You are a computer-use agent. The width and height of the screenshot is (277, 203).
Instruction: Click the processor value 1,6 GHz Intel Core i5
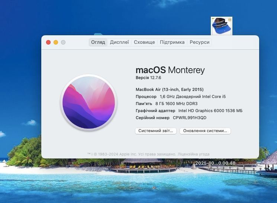(193, 96)
